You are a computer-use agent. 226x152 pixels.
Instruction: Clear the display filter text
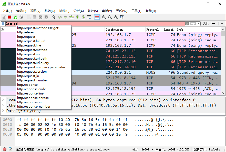click(x=187, y=24)
